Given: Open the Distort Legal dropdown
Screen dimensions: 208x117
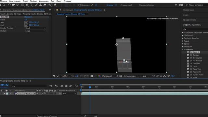Looking at the screenshot, I should tap(35, 31).
